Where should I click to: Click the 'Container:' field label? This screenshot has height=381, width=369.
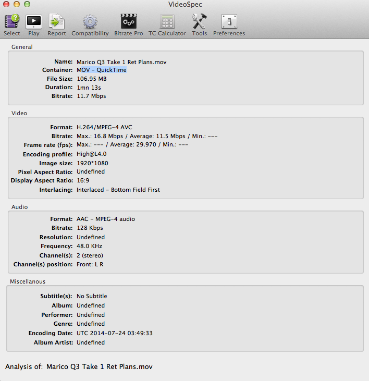click(57, 70)
